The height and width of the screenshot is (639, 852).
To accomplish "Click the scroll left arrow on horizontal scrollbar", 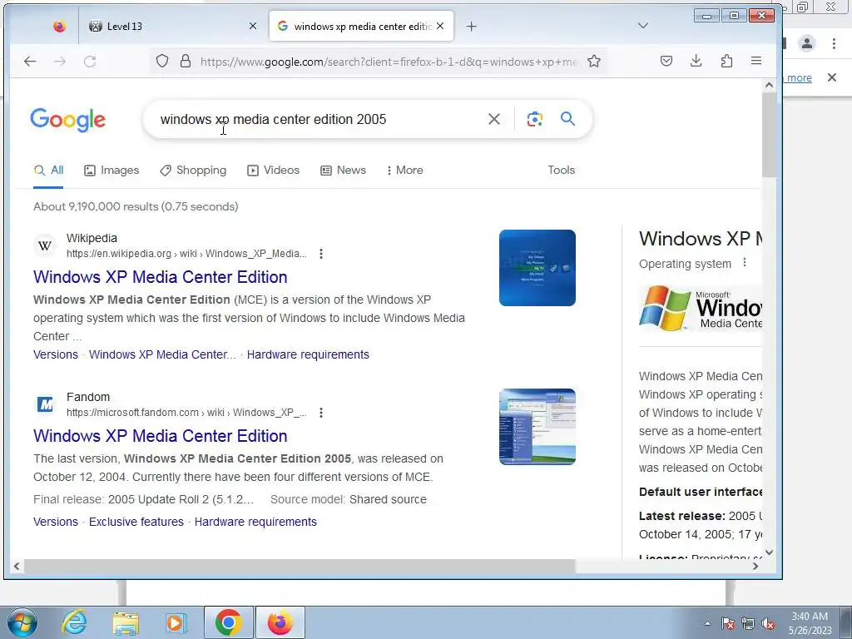I will tap(17, 566).
